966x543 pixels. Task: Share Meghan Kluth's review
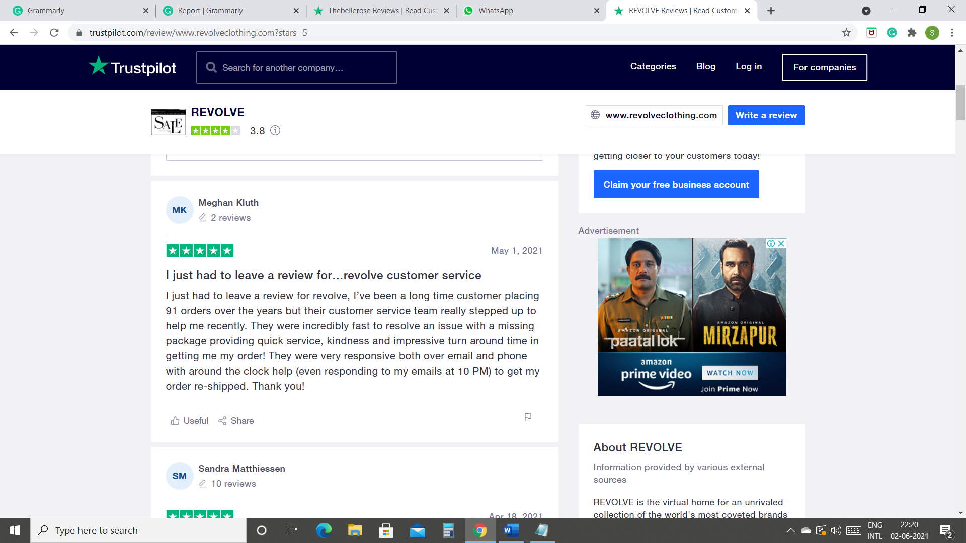(236, 421)
